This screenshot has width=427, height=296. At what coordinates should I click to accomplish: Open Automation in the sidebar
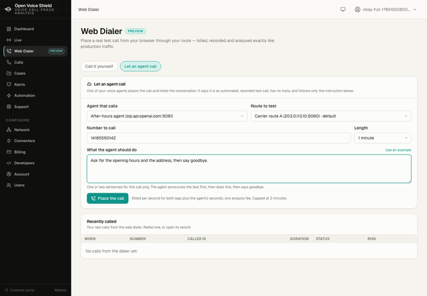click(x=35, y=95)
